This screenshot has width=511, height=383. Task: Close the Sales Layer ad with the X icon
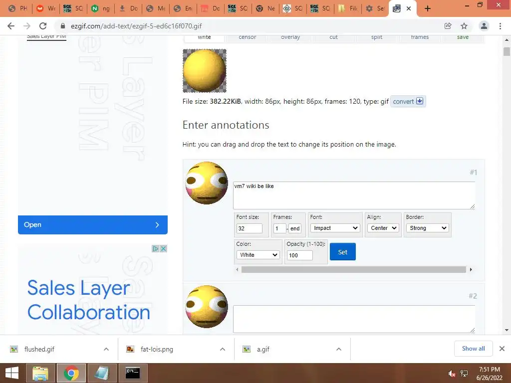163,249
